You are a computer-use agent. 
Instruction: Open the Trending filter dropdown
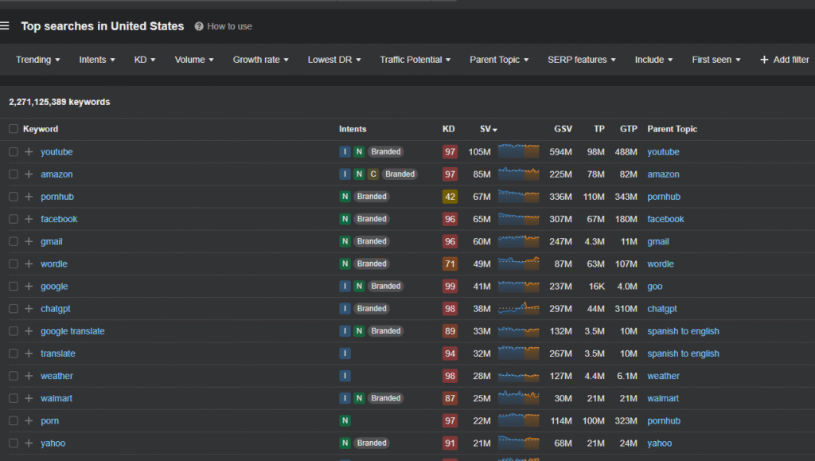coord(38,60)
